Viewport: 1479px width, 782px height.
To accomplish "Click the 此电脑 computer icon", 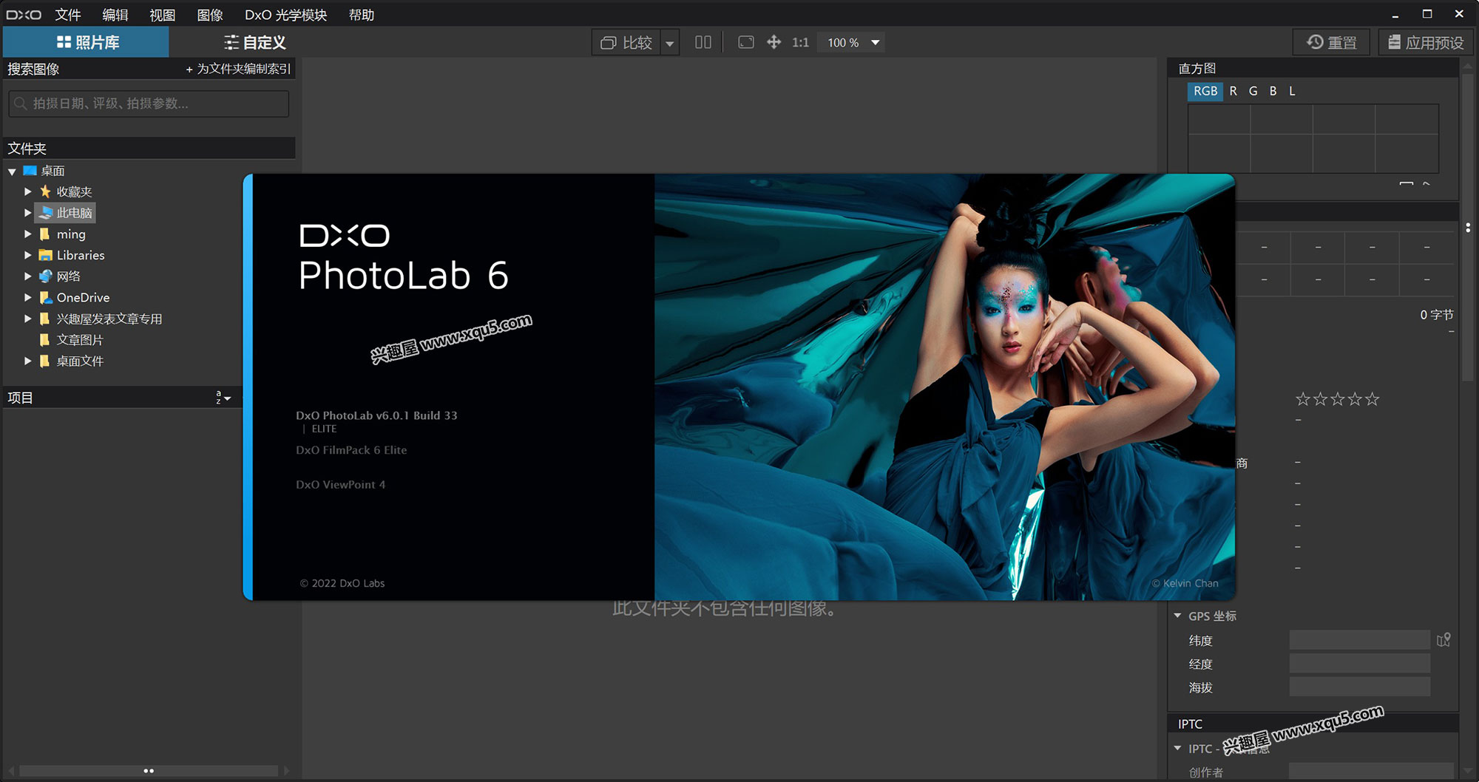I will point(46,213).
